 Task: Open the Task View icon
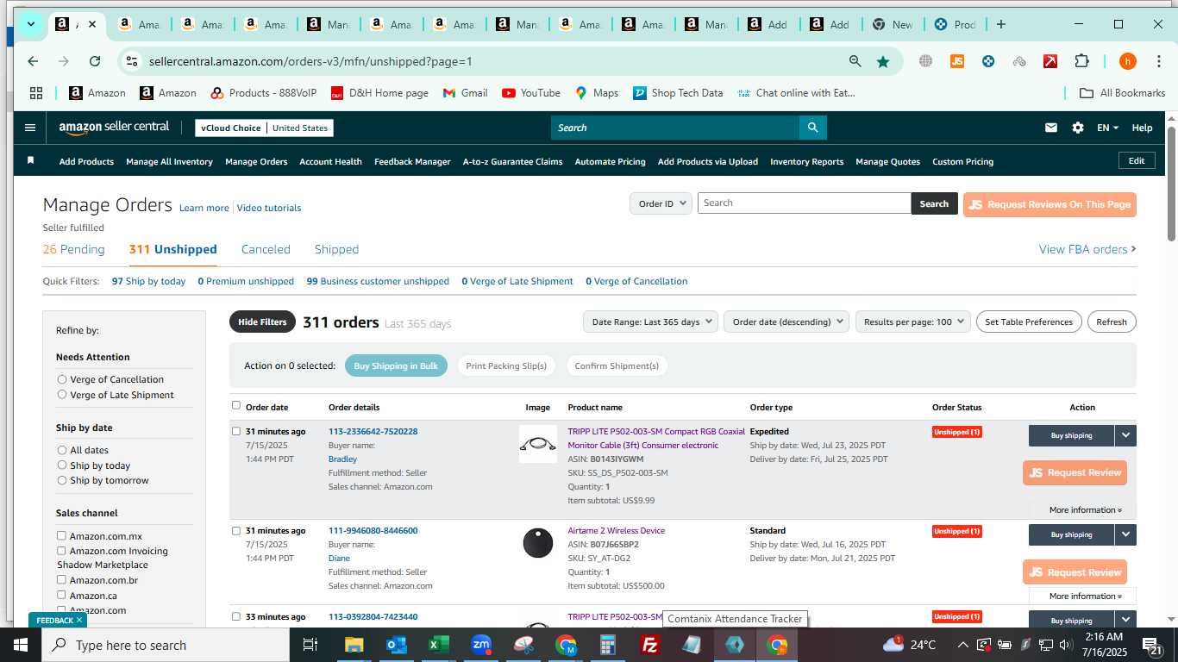[311, 645]
